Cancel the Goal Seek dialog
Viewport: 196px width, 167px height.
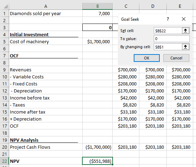(176, 58)
